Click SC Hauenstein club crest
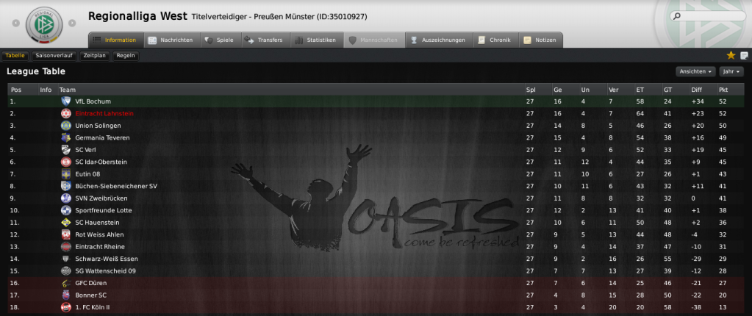752x316 pixels. (x=65, y=223)
